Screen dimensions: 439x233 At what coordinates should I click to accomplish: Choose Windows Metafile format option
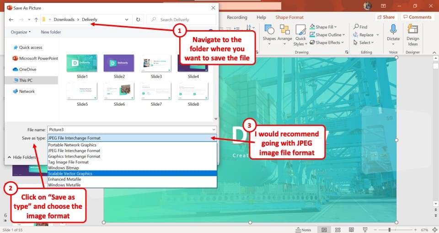pyautogui.click(x=132, y=185)
